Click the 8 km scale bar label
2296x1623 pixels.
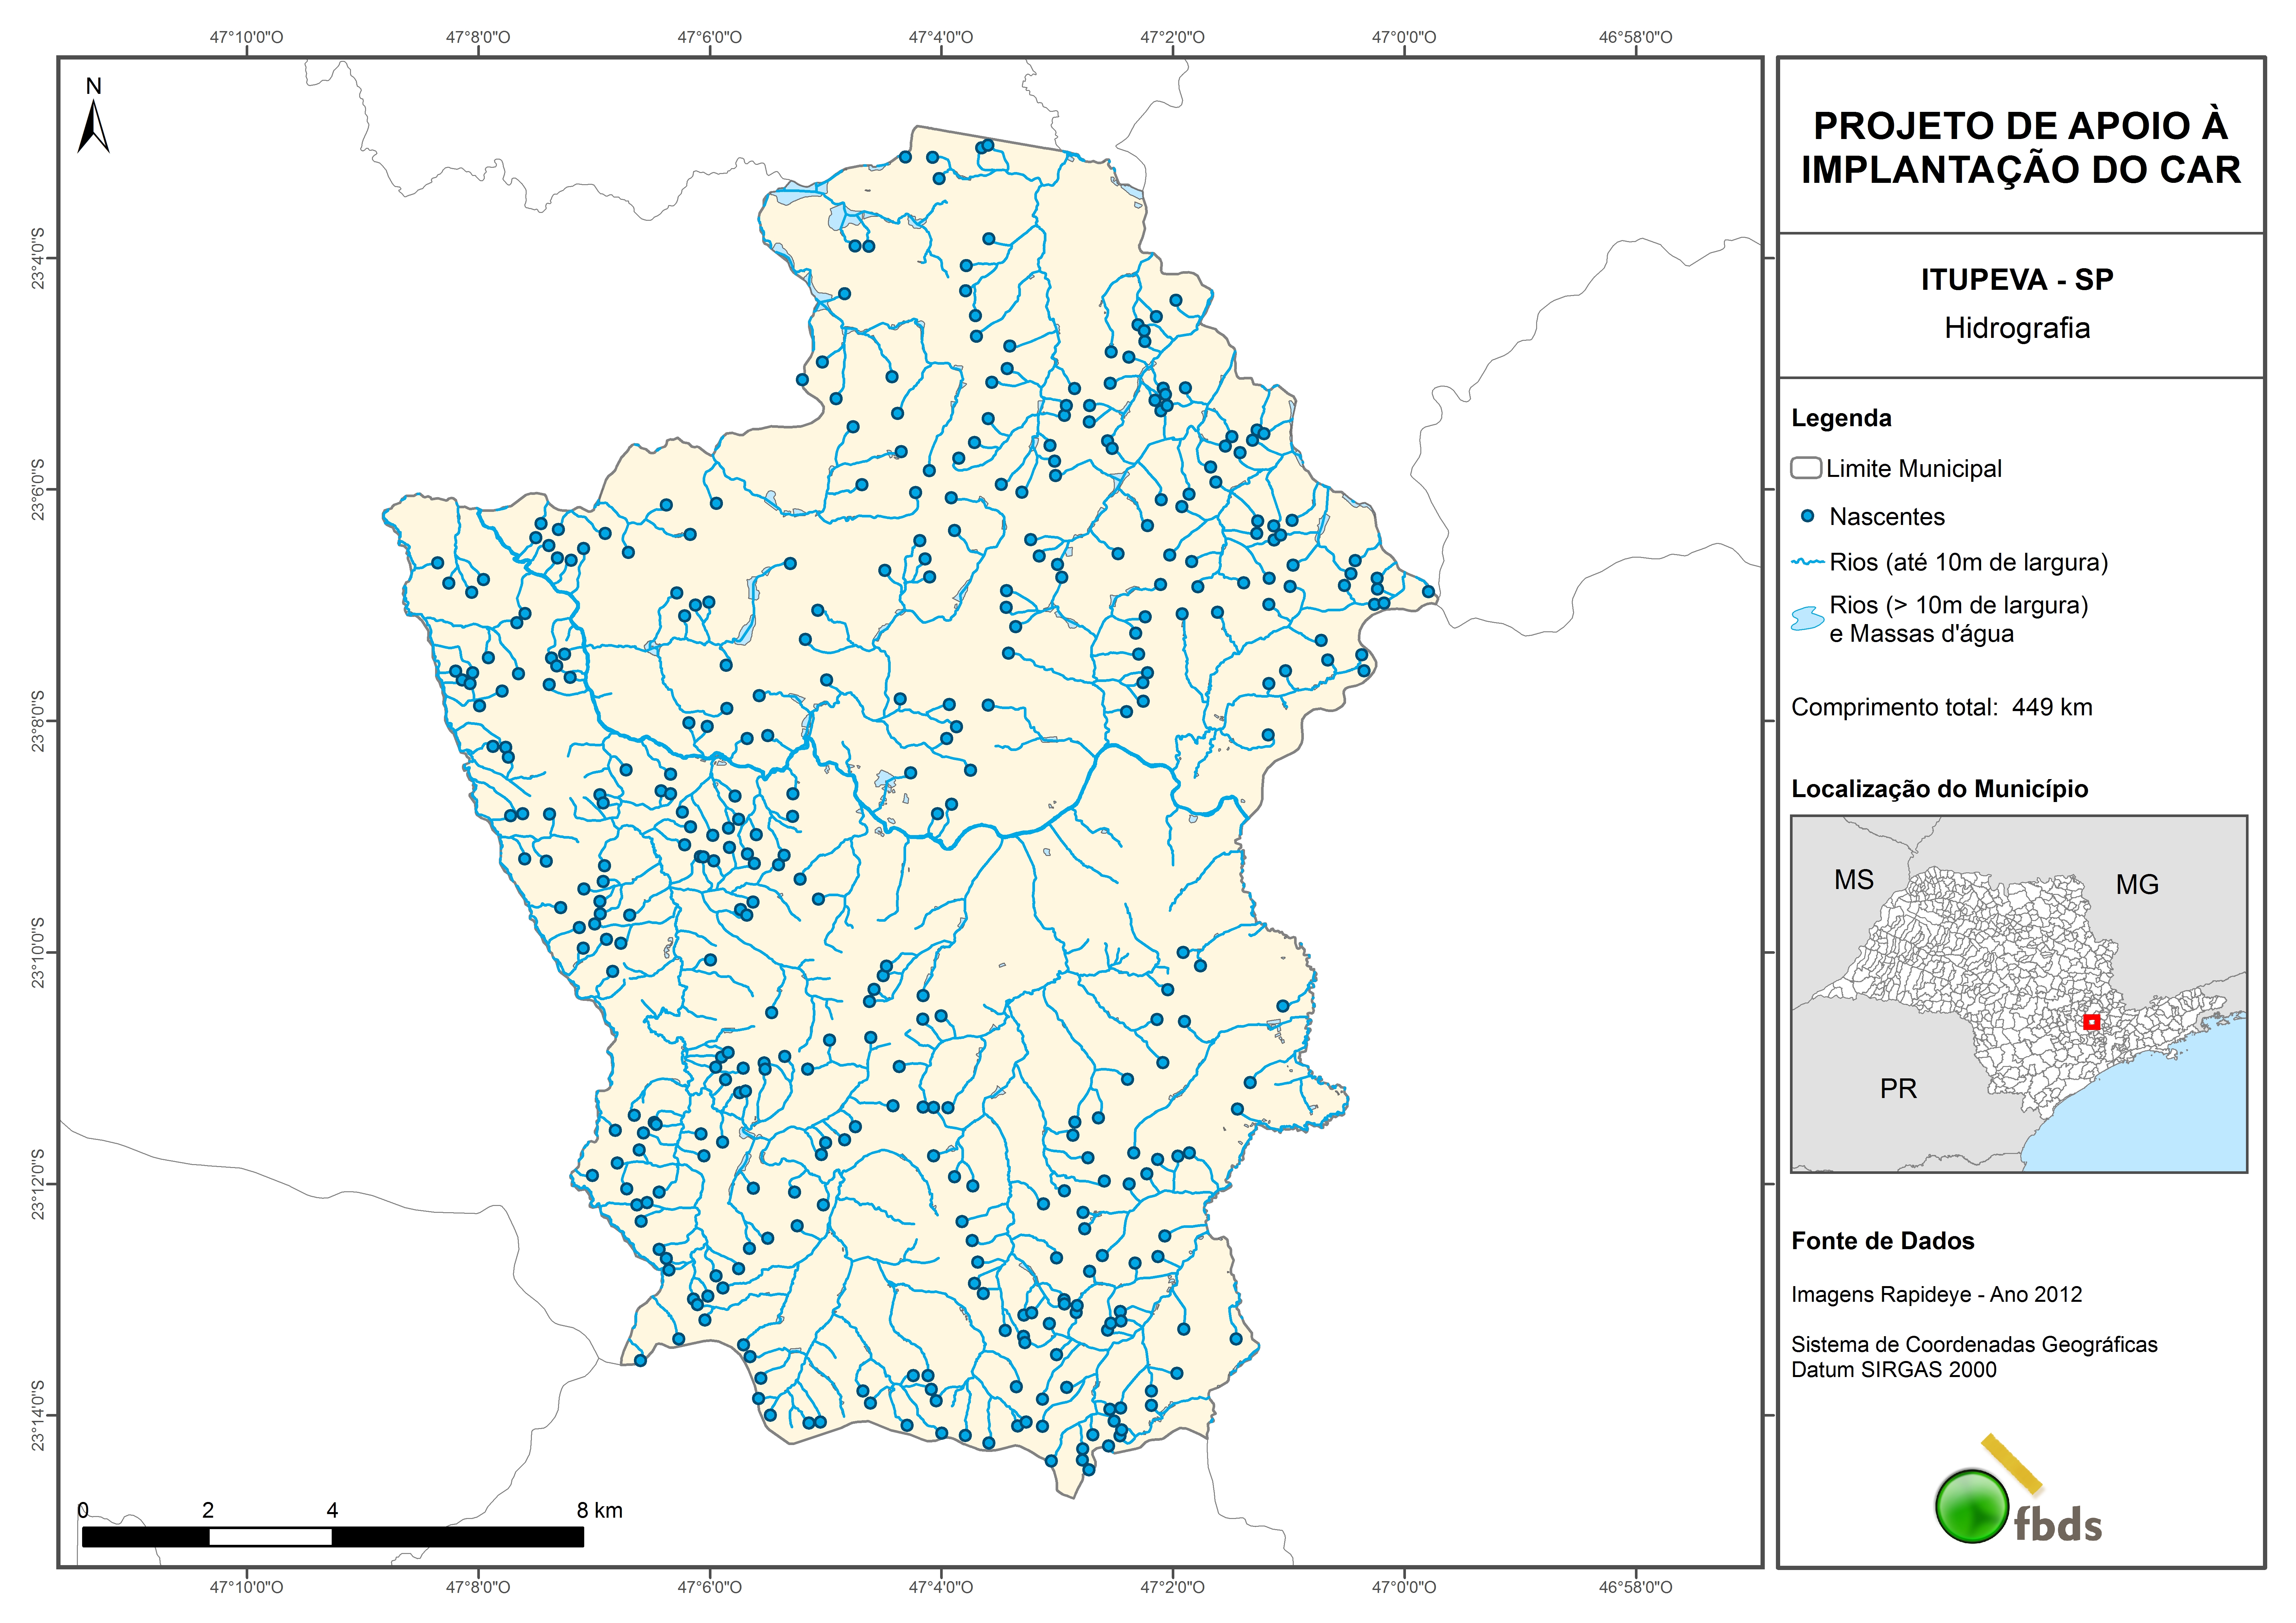click(x=599, y=1510)
